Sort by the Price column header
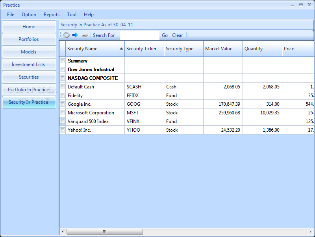 [298, 49]
